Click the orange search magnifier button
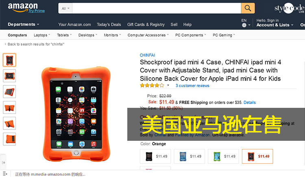Screen dimensions: 305x177 click(248, 8)
